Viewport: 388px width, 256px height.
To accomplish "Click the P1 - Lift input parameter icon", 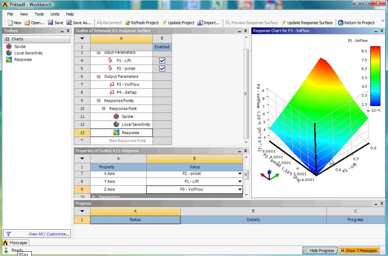I will 110,60.
